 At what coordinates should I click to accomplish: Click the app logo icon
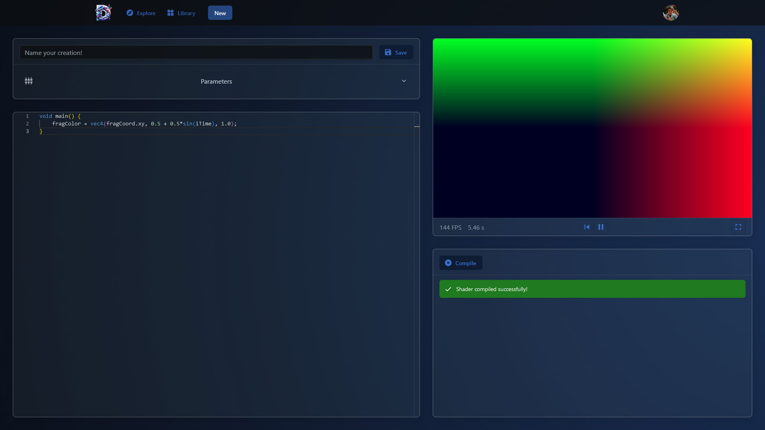[x=103, y=12]
